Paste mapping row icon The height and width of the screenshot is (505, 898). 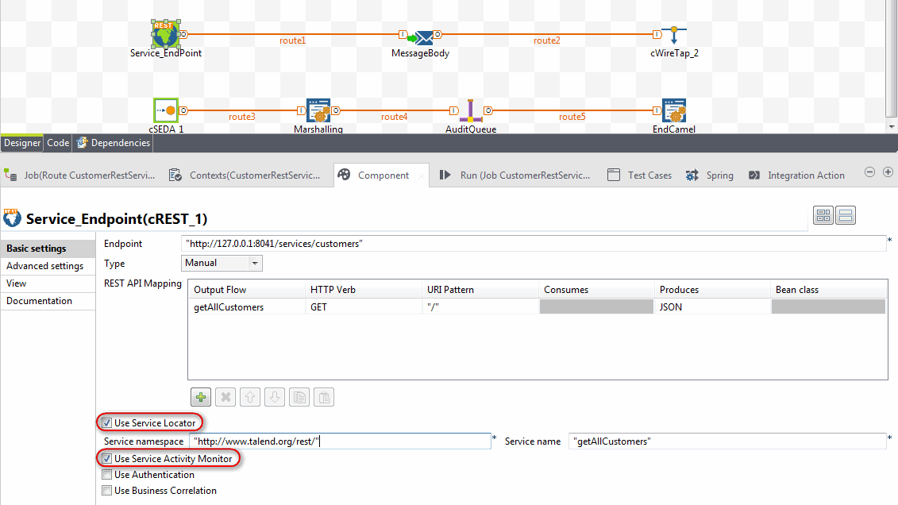click(324, 397)
